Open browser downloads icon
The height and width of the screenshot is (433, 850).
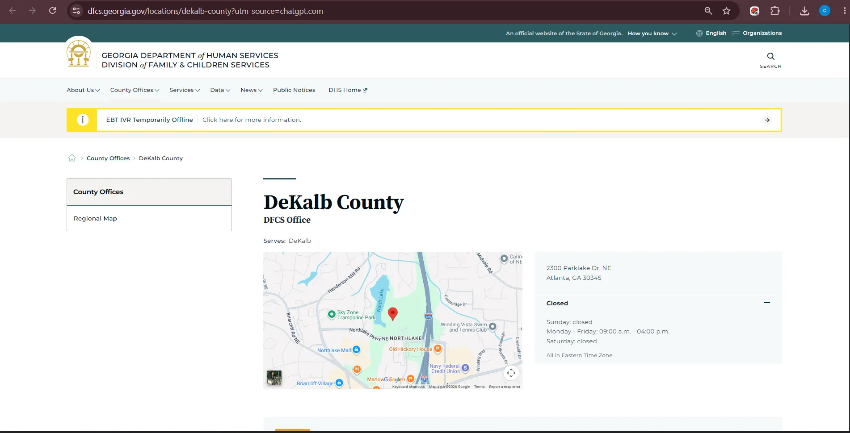[x=804, y=11]
